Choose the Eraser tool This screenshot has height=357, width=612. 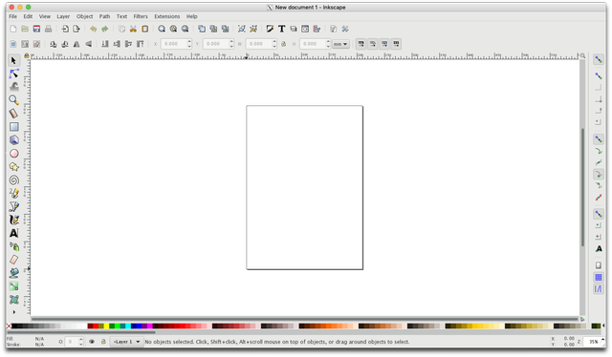point(13,260)
